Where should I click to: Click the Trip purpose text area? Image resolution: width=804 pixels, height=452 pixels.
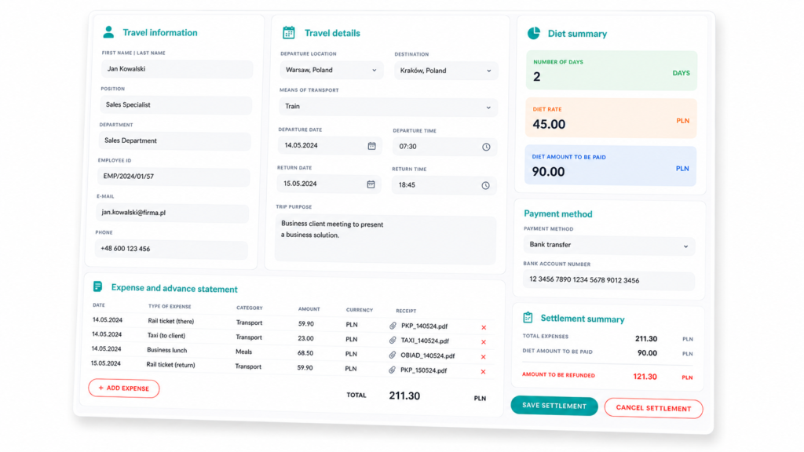click(386, 239)
